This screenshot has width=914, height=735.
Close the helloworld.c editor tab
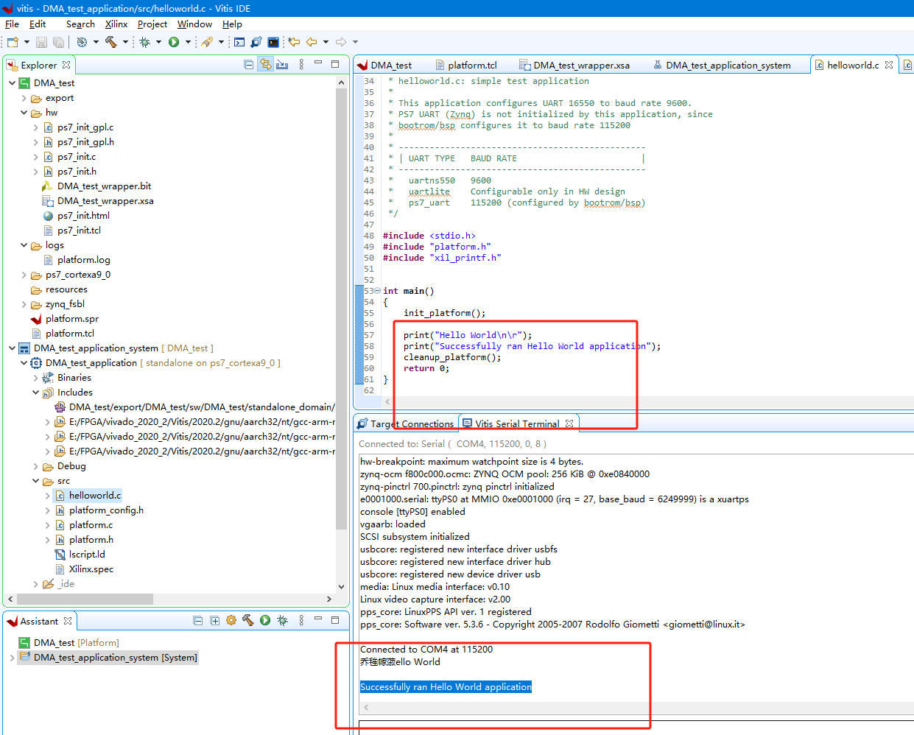tap(889, 65)
